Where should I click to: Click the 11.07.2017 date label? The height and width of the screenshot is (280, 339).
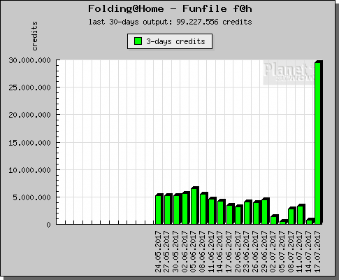pyautogui.click(x=300, y=251)
